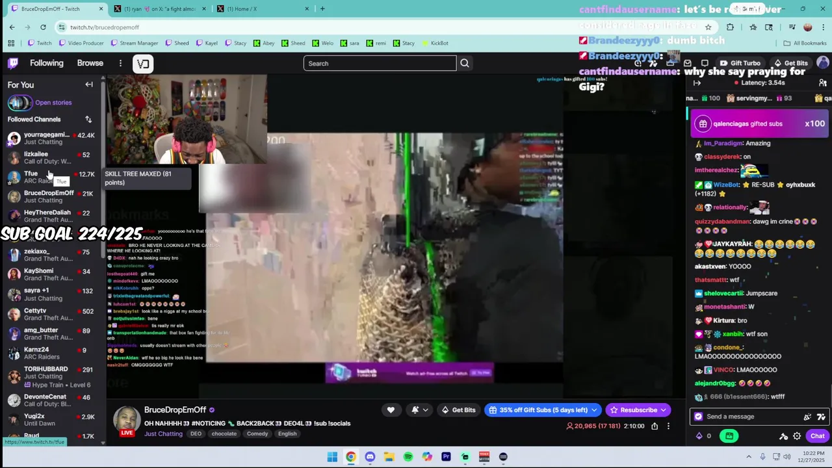The width and height of the screenshot is (832, 468).
Task: Show hidden system tray icons
Action: tap(749, 457)
